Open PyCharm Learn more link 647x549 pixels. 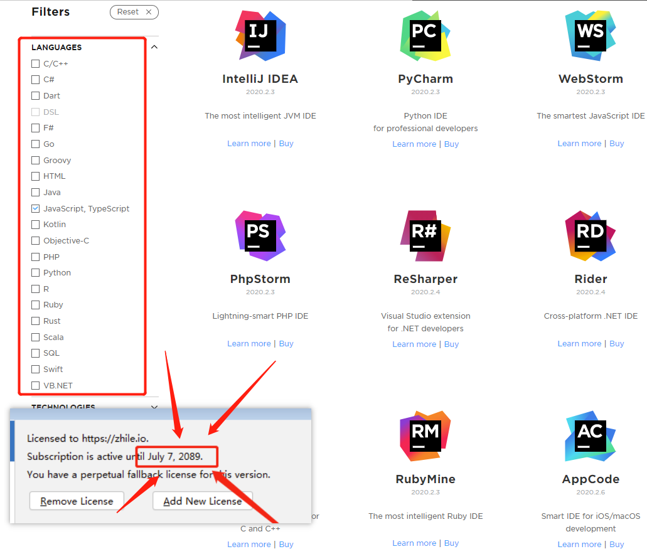click(x=414, y=144)
